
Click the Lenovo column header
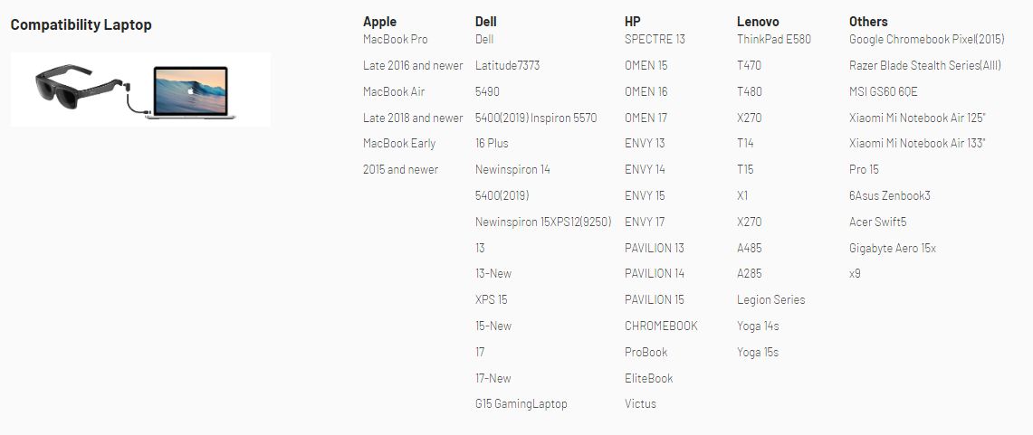pos(758,22)
